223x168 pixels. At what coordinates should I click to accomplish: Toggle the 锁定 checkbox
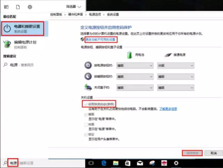pos(86,135)
